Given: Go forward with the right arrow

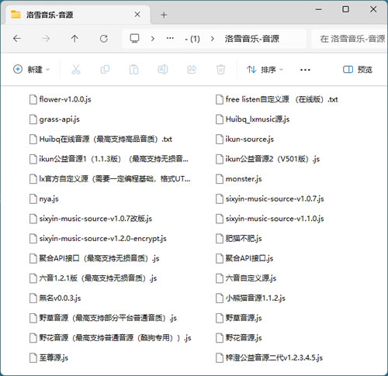Looking at the screenshot, I should click(x=46, y=39).
